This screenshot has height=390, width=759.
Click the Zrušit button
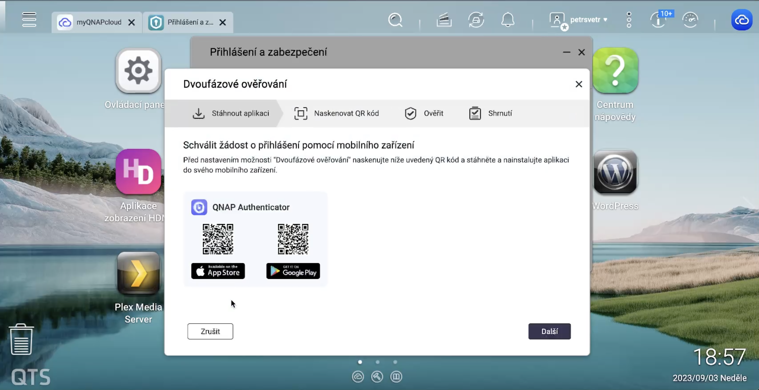click(x=210, y=331)
